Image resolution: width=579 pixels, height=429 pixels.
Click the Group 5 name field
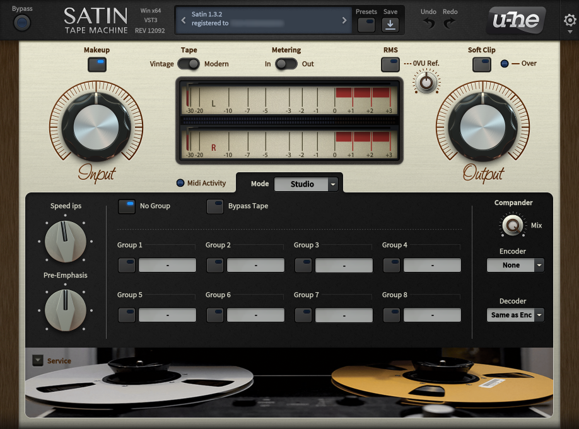coord(167,315)
